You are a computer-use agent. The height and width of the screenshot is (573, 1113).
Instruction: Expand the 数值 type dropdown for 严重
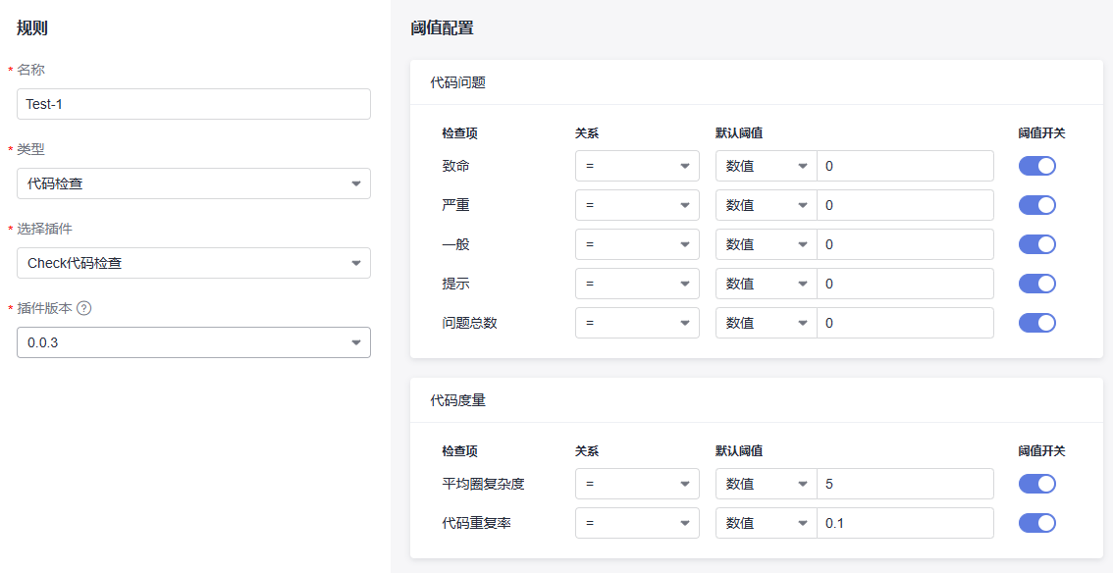766,205
